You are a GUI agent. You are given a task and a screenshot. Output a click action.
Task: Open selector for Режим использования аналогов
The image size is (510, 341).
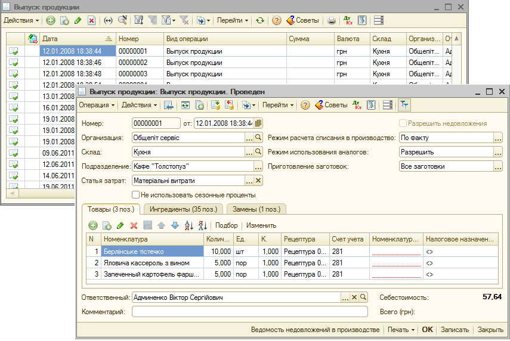[497, 153]
